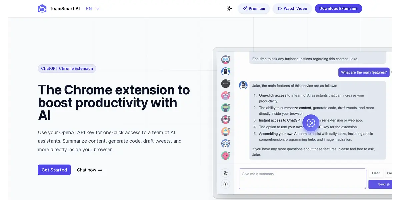Select the pink glasses-wearing assistant avatar
Viewport: 400px width, 200px height.
click(x=226, y=96)
